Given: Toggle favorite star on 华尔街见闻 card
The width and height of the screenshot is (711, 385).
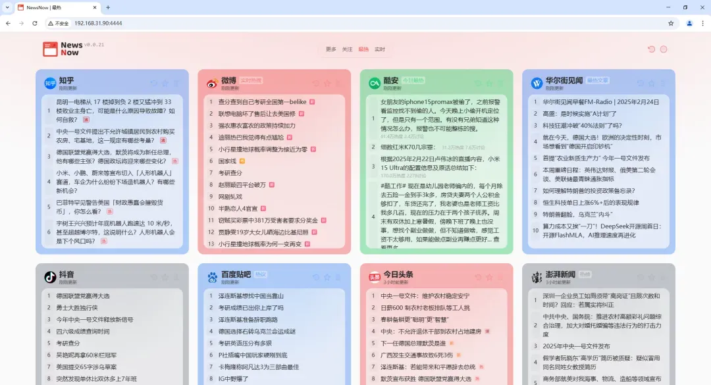Looking at the screenshot, I should click(652, 84).
